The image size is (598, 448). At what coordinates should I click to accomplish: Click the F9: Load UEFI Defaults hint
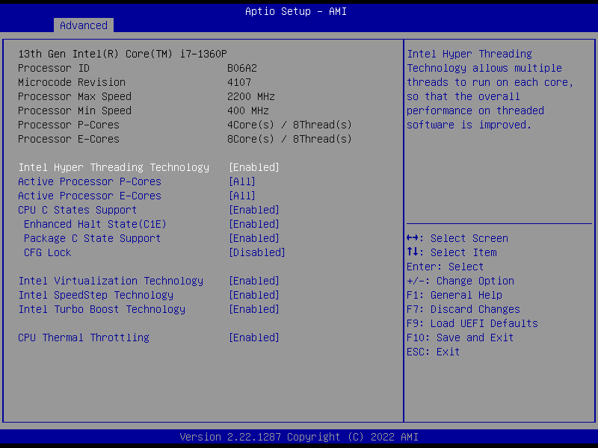(472, 323)
